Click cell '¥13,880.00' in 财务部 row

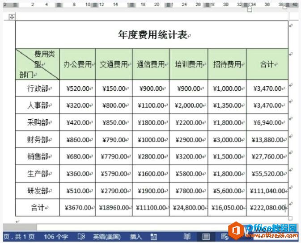(267, 140)
